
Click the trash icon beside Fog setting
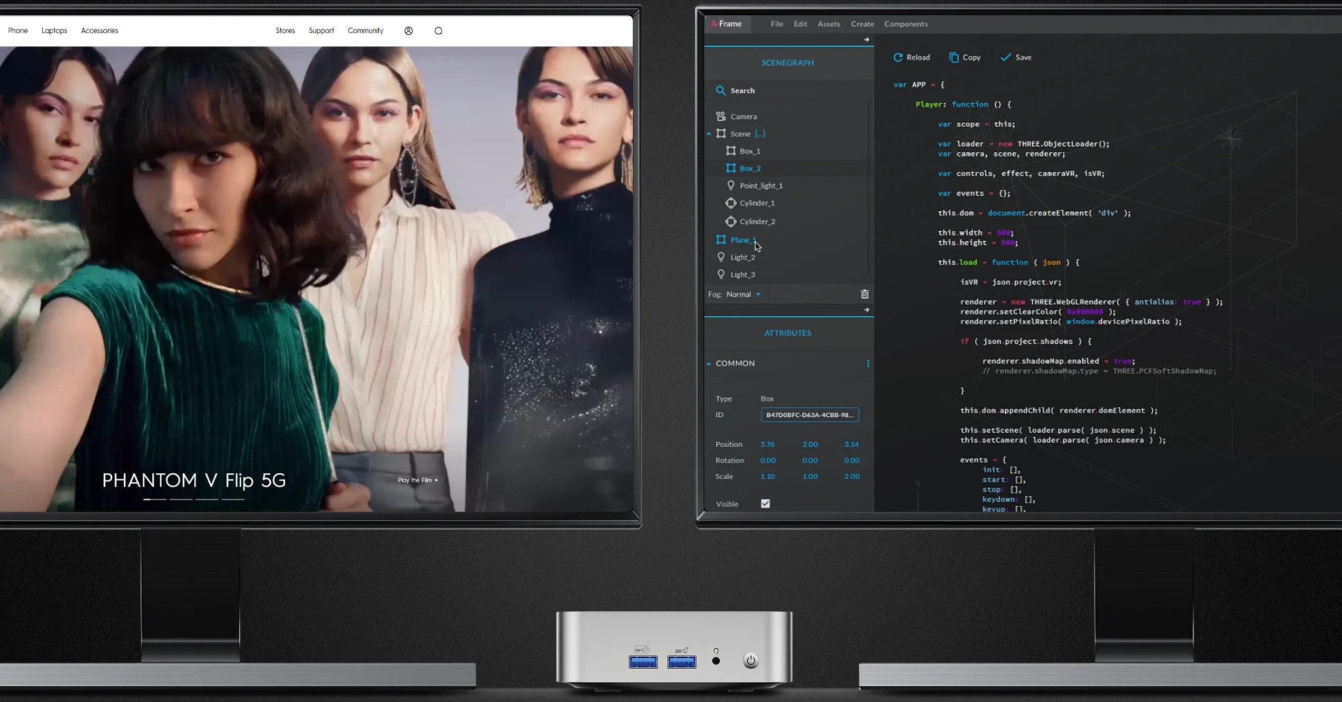(x=865, y=294)
